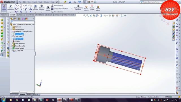Choose the Line tool in the ribbon
The image size is (181, 102).
pos(16,6)
